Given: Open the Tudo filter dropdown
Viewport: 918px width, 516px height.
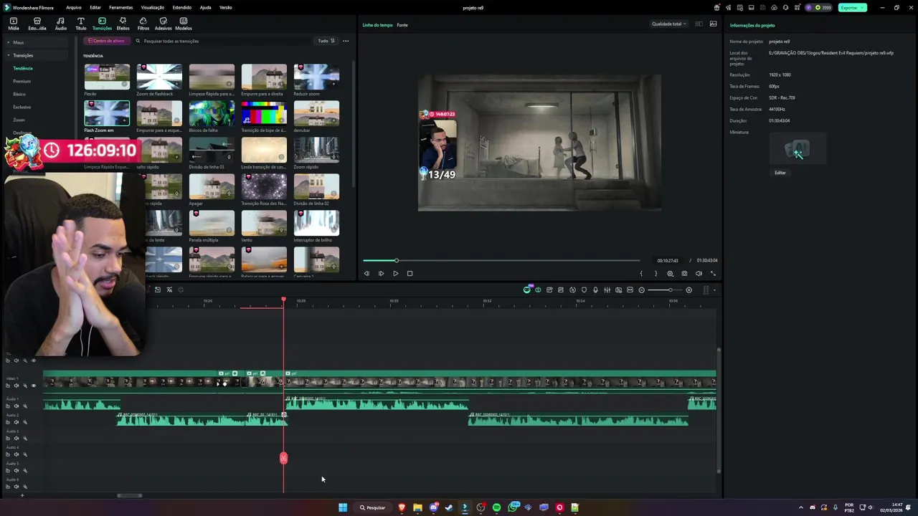Looking at the screenshot, I should pos(326,41).
